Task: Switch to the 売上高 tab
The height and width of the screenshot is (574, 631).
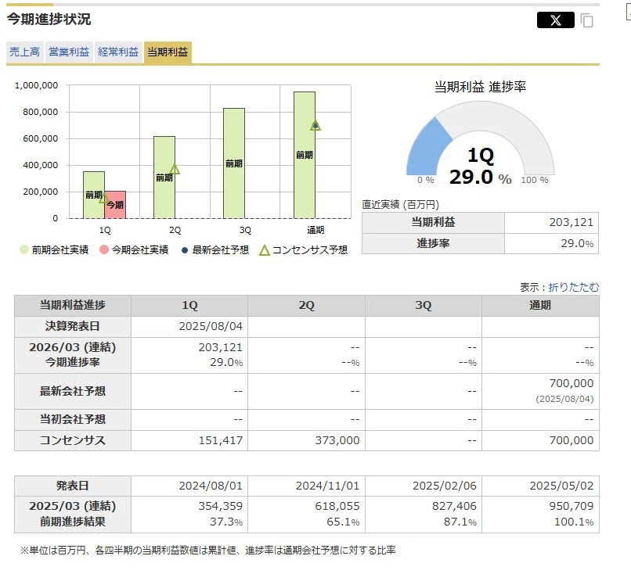Action: 25,52
